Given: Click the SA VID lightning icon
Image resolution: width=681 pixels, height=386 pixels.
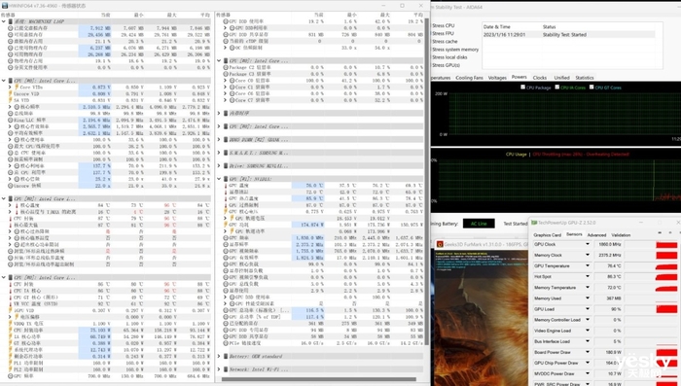Looking at the screenshot, I should [11, 100].
